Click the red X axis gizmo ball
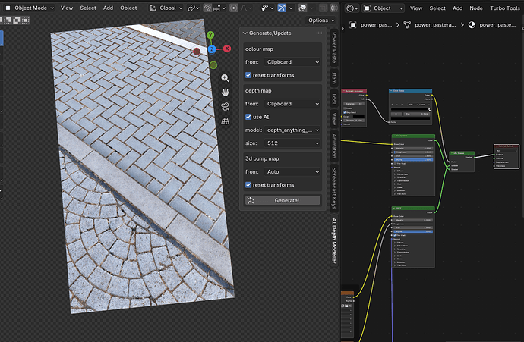This screenshot has height=342, width=524. point(227,49)
